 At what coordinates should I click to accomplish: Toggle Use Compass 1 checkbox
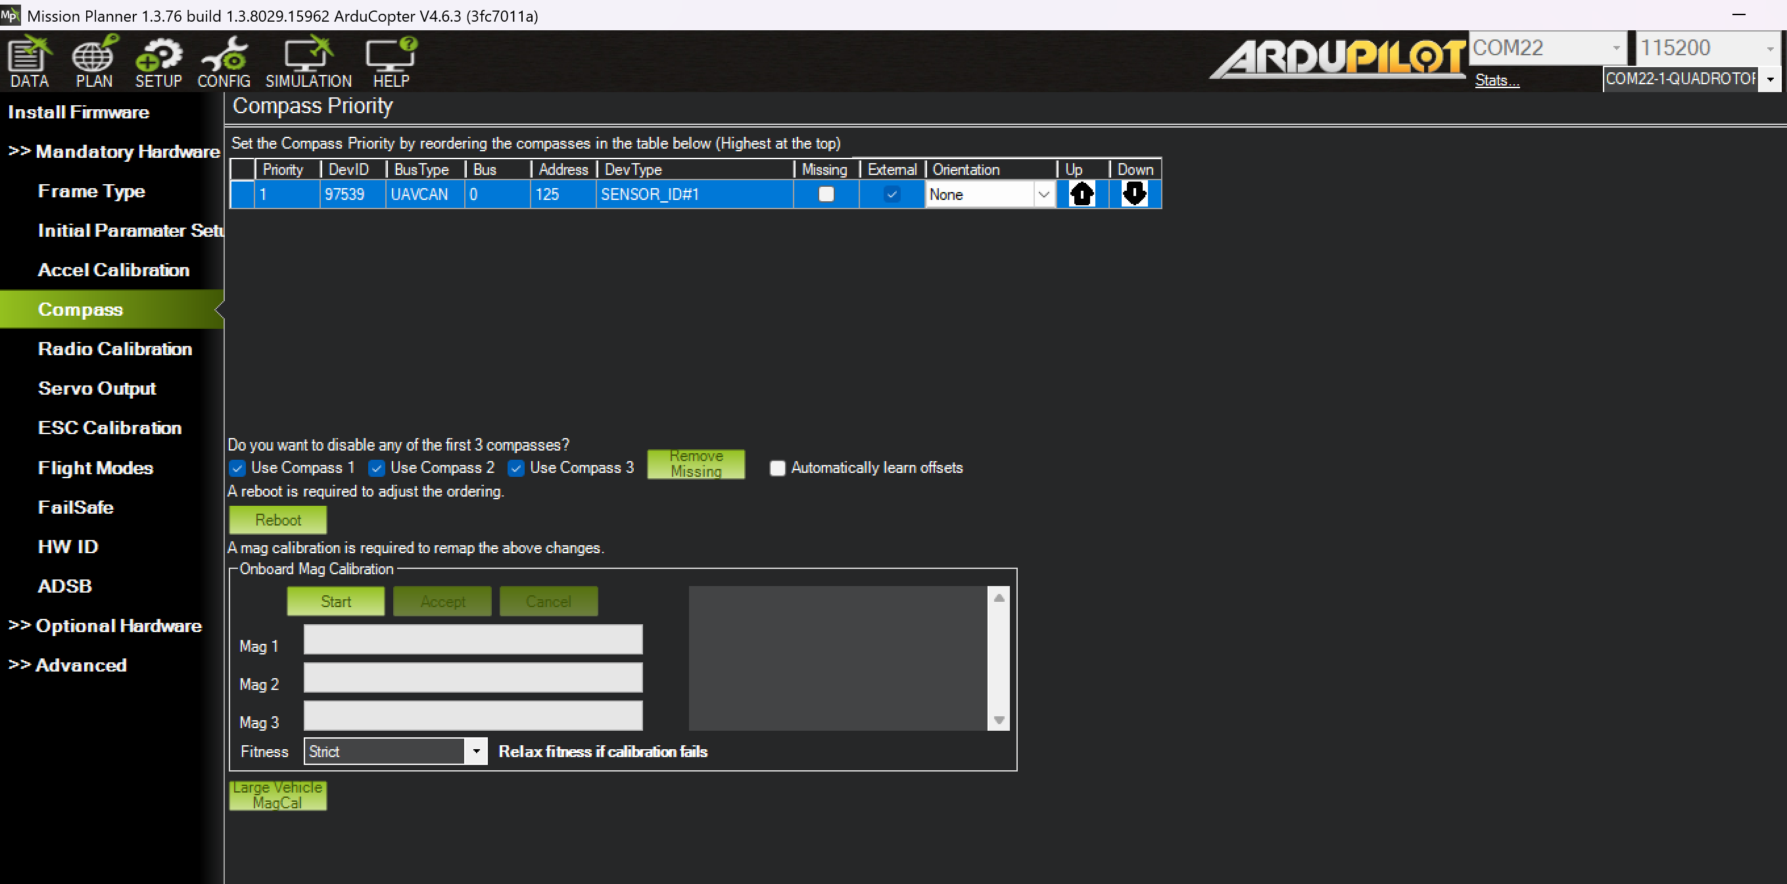click(237, 468)
